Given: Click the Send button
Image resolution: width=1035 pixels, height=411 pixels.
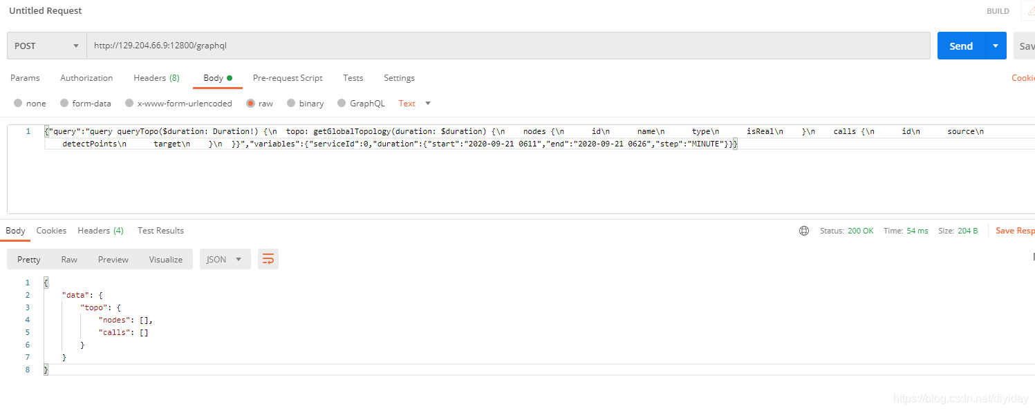Looking at the screenshot, I should tap(961, 46).
